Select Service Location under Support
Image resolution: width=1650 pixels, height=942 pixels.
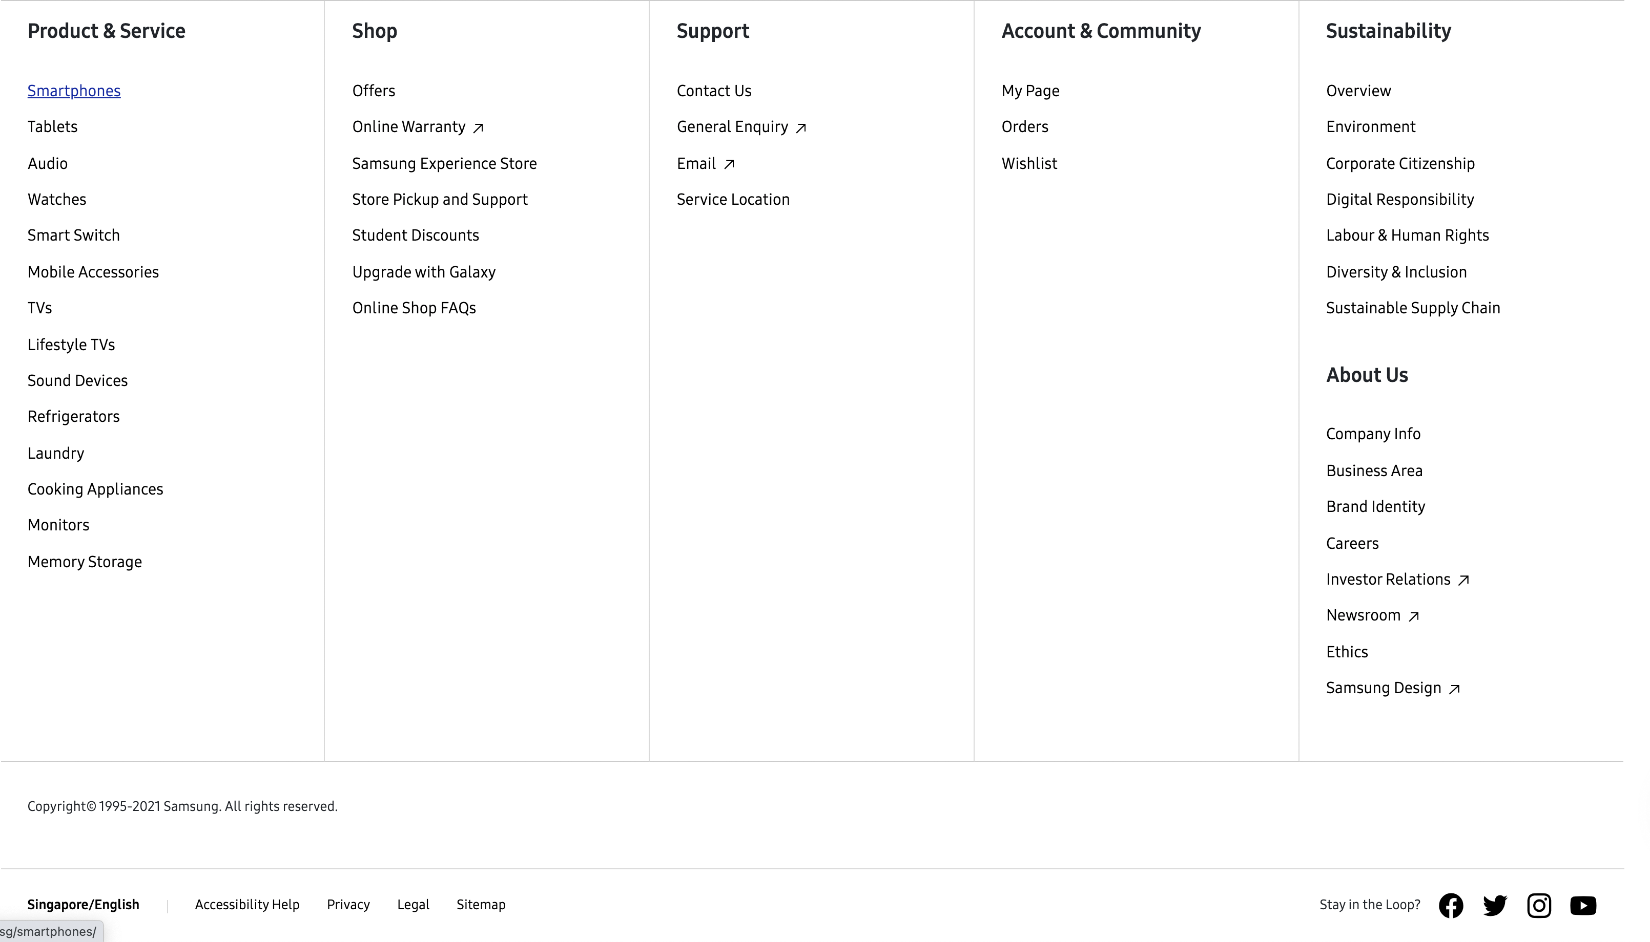[x=733, y=199]
